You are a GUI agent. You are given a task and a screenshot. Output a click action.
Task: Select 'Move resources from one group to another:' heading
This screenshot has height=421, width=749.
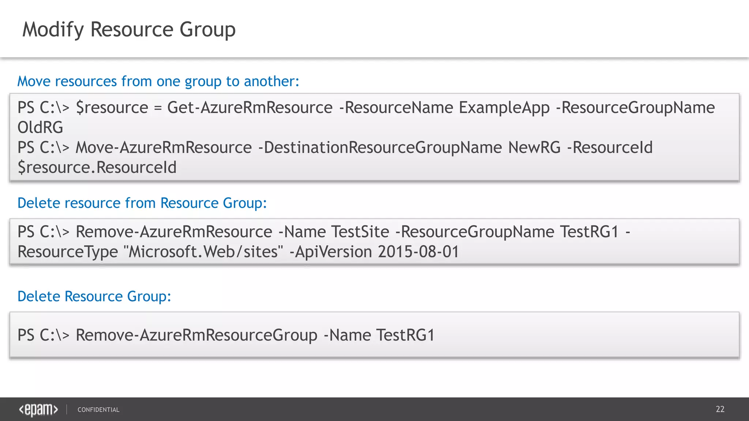coord(158,81)
